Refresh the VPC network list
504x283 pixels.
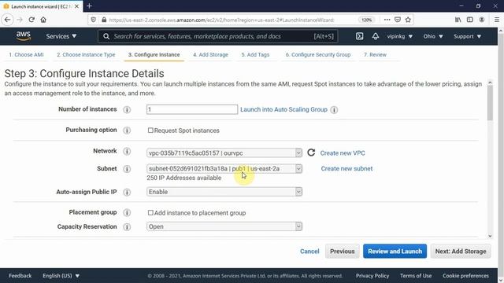(x=311, y=153)
